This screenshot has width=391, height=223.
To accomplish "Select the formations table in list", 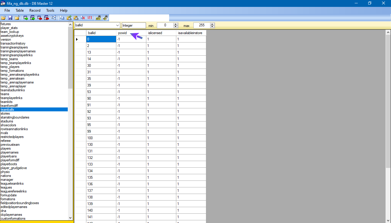I will click(34, 199).
